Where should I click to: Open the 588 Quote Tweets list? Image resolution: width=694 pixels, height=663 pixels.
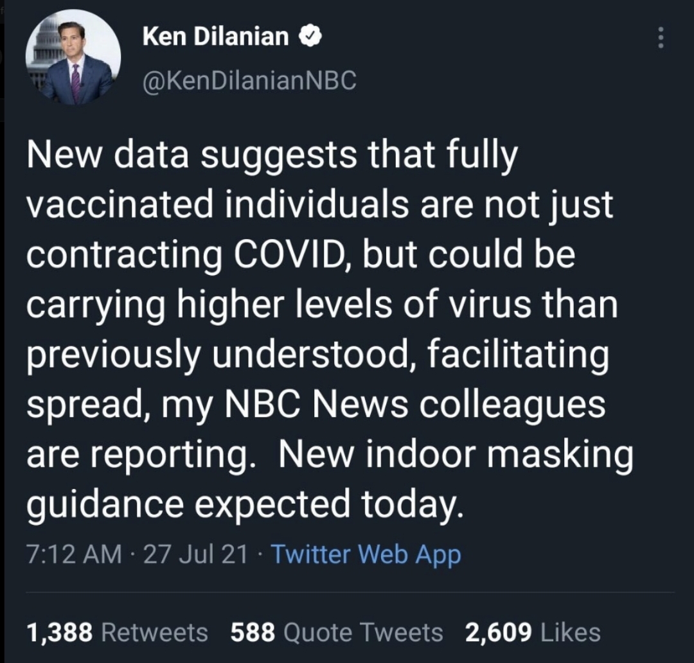click(x=336, y=632)
